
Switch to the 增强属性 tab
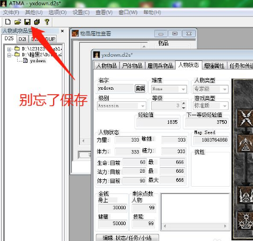(x=214, y=66)
